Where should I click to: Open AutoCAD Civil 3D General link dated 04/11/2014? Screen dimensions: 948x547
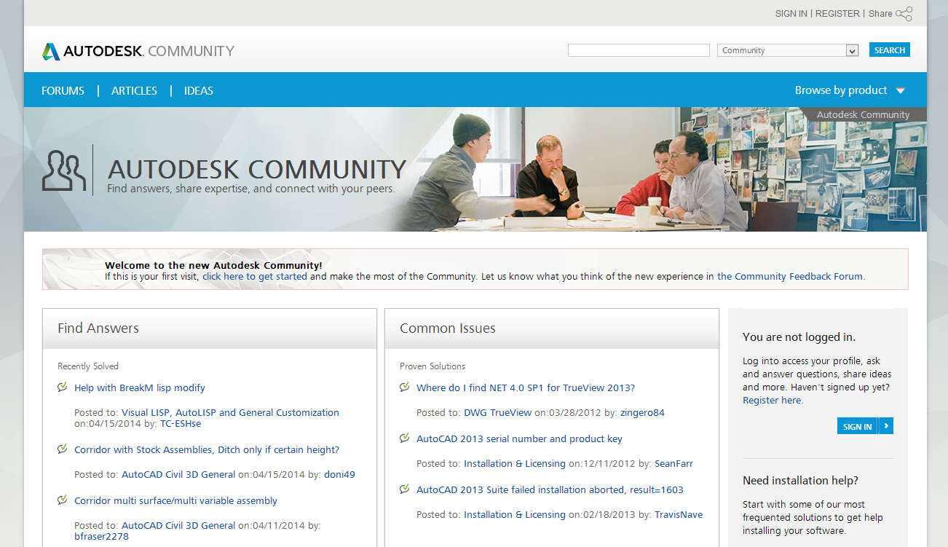coord(178,526)
